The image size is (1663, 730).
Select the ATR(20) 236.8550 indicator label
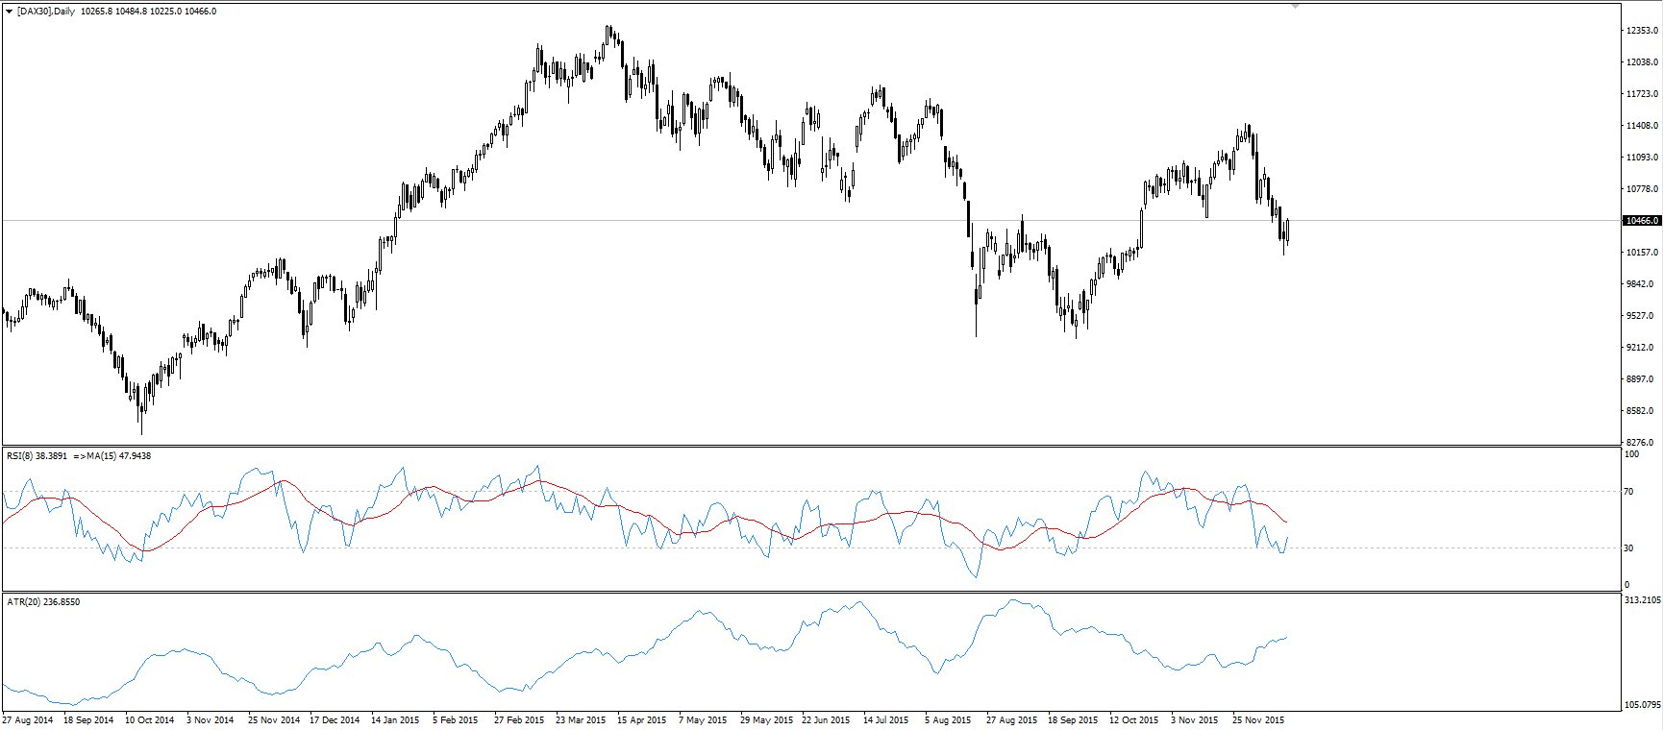tap(43, 602)
